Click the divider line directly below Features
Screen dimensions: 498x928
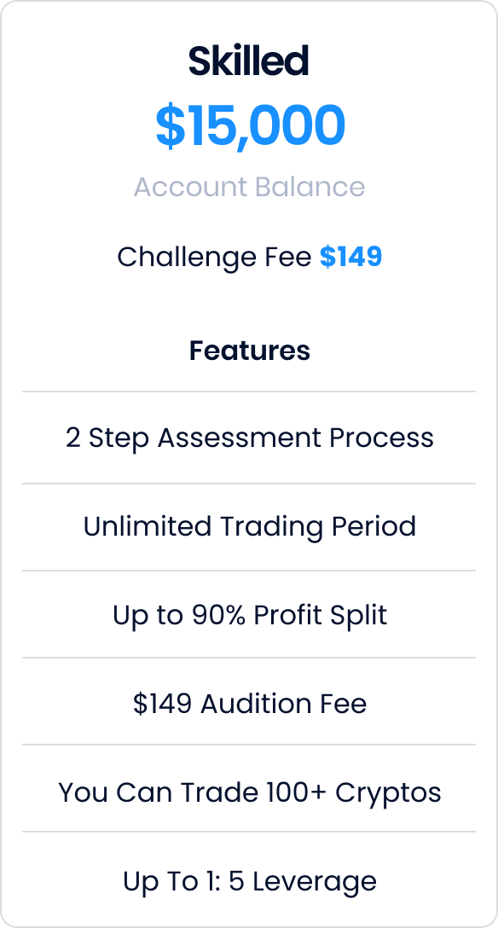(249, 391)
